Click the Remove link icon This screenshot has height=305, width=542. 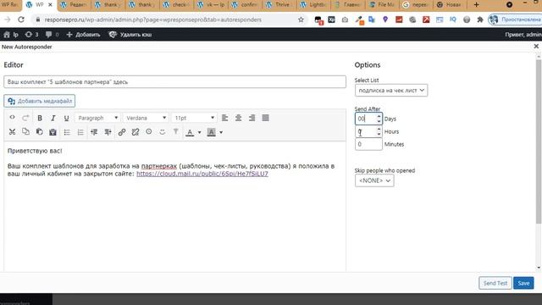[x=135, y=132]
